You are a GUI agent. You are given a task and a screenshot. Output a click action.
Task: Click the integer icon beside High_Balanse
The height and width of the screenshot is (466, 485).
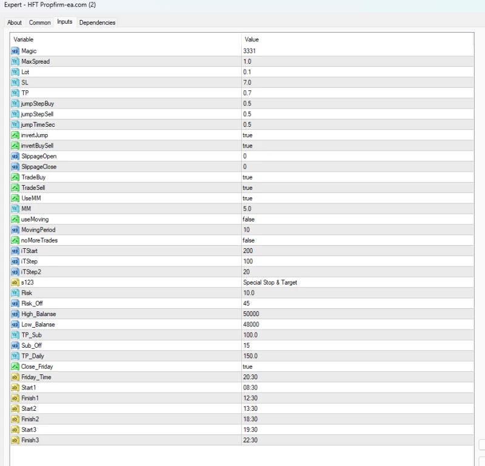[x=15, y=314]
